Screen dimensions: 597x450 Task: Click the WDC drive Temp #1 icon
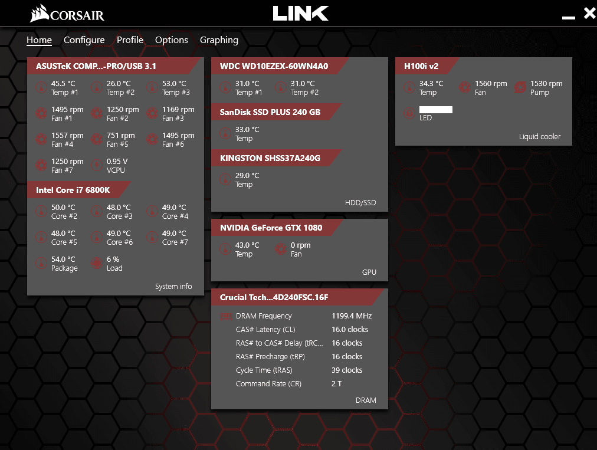pyautogui.click(x=225, y=87)
